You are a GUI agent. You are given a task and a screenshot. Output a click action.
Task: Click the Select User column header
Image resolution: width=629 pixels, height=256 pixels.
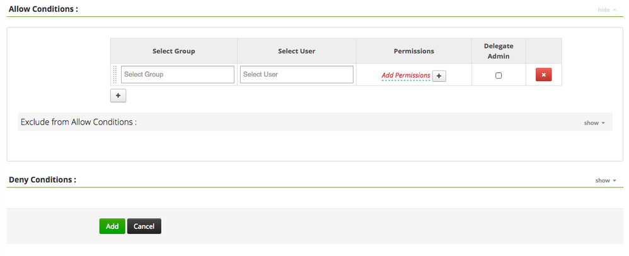click(x=296, y=51)
